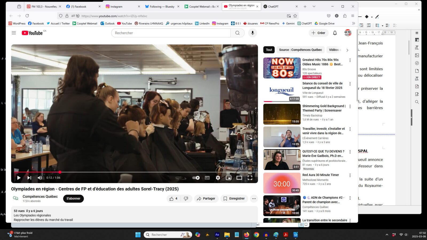
Task: Play the paused YouTube video
Action: click(x=19, y=178)
